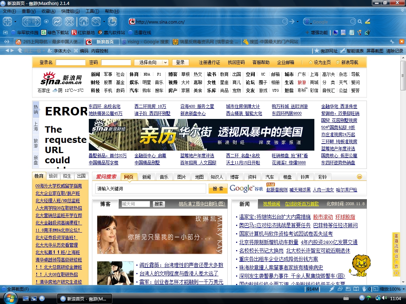Click the undo closed tab icon

96,21
